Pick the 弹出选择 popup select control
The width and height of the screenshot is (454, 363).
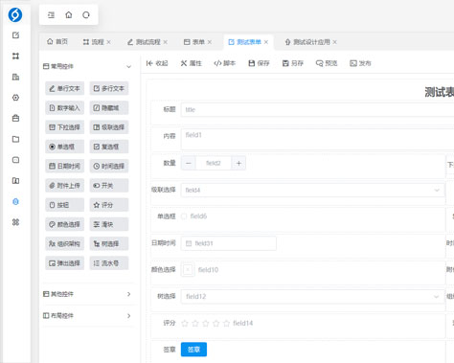[65, 263]
